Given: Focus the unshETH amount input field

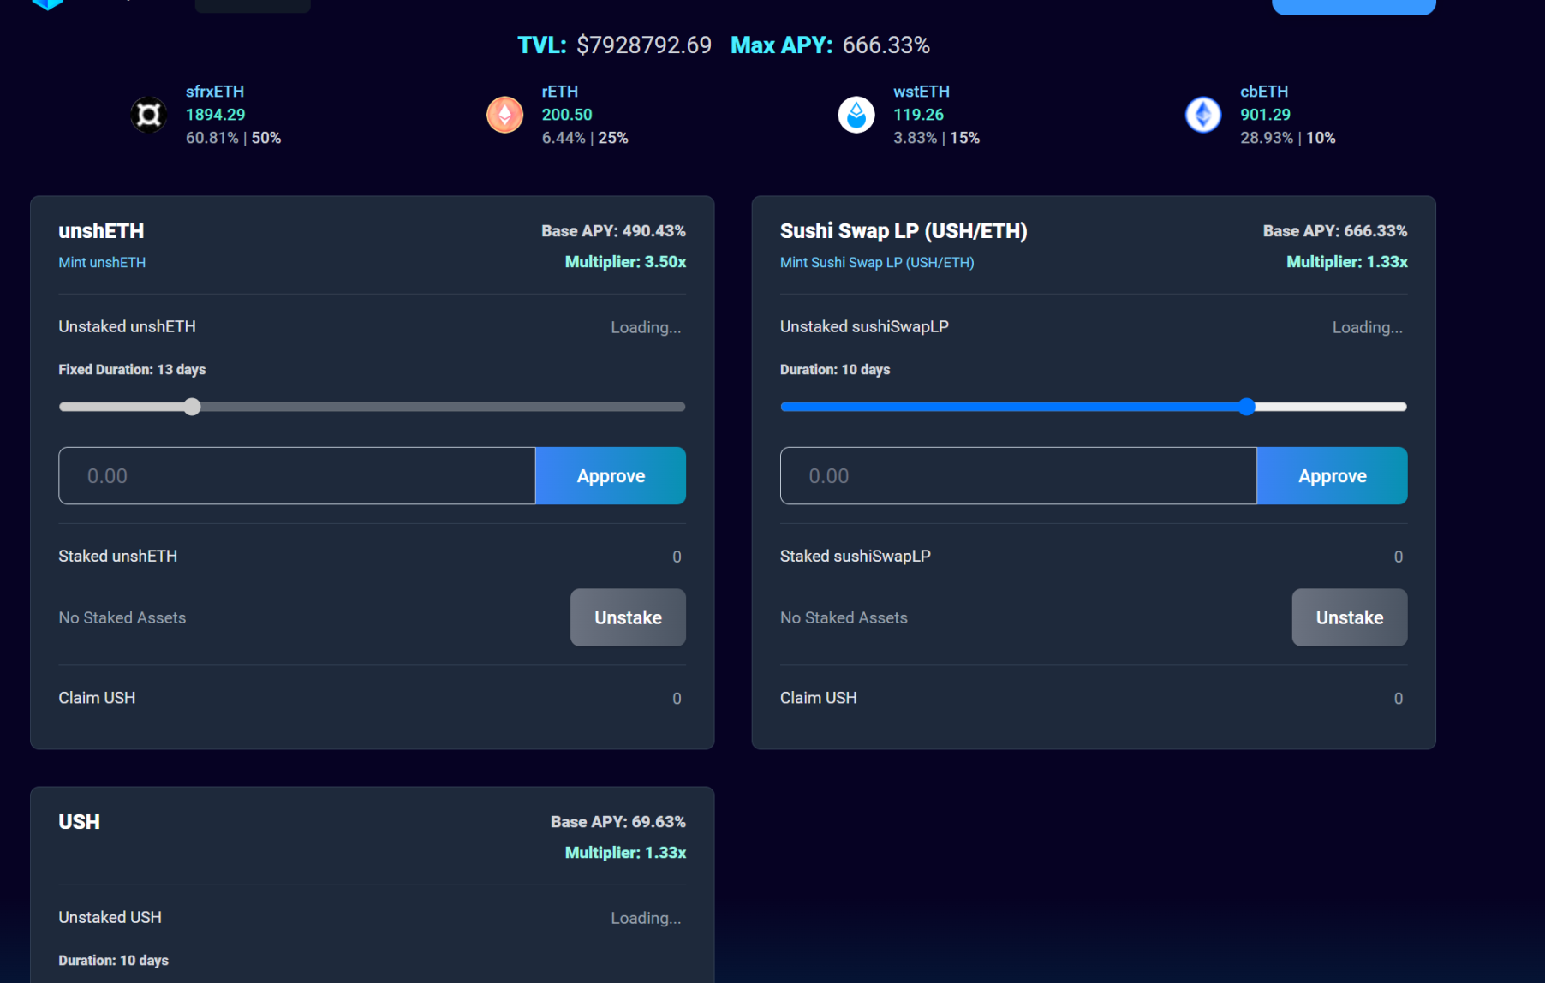Looking at the screenshot, I should coord(296,476).
